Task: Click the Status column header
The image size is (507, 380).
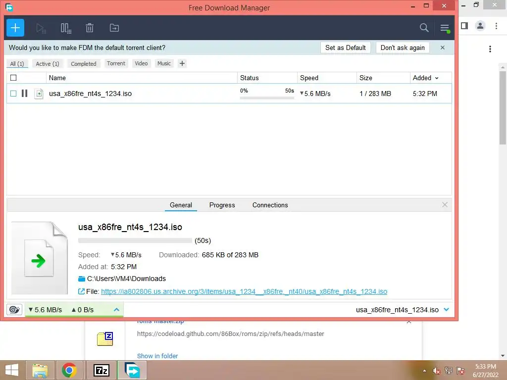Action: pos(267,78)
